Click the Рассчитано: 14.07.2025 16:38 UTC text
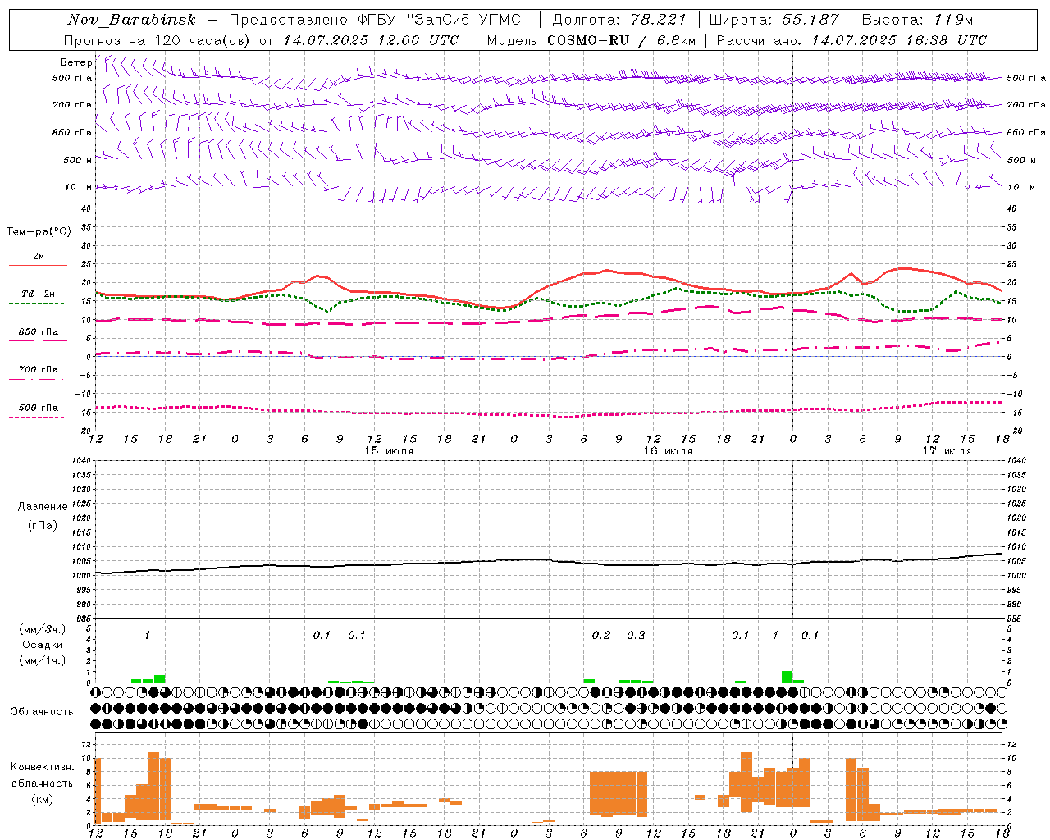Screen dimensions: 1050x840 pos(851,40)
